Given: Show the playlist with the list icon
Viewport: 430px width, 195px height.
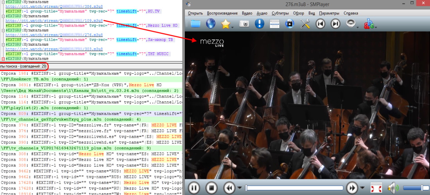Looking at the screenshot, I should pyautogui.click(x=274, y=24).
